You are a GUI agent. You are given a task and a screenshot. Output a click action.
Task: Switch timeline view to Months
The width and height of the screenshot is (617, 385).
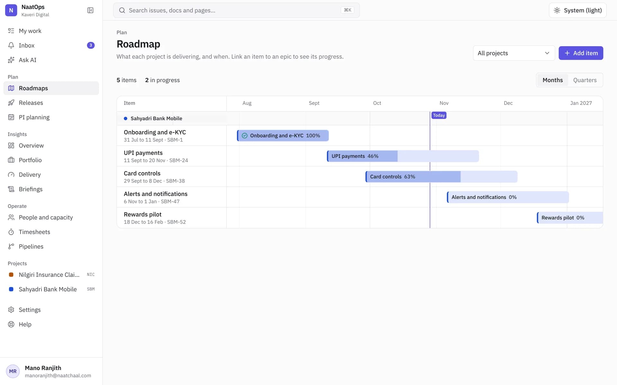pos(552,80)
